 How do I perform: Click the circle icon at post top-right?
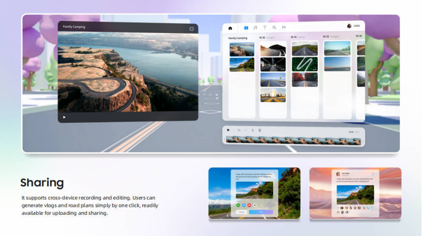[373, 174]
